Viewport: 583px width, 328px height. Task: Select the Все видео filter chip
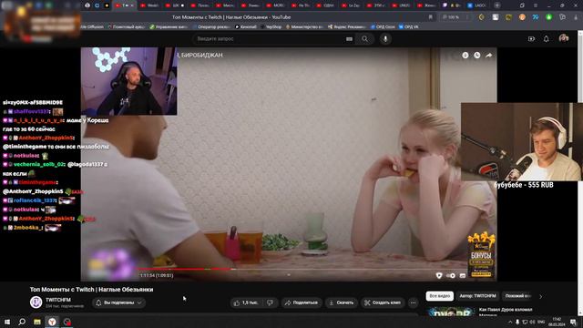439,296
